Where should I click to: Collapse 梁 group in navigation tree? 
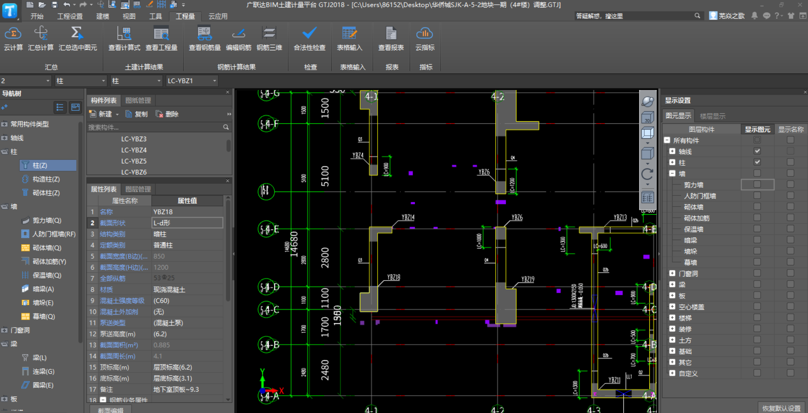click(x=5, y=344)
